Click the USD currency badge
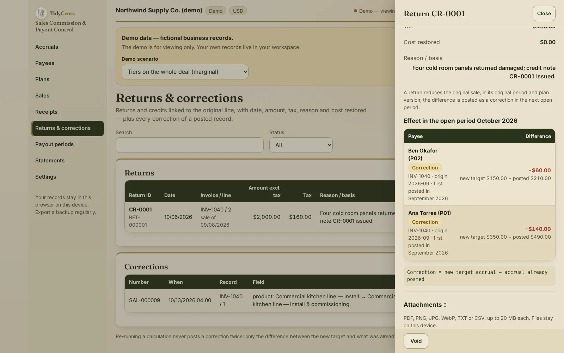This screenshot has height=353, width=564. 238,11
